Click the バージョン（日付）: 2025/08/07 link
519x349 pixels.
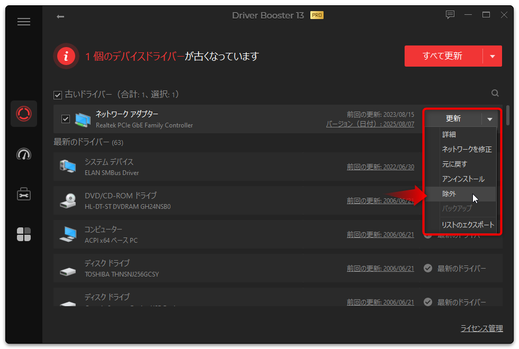pos(370,124)
